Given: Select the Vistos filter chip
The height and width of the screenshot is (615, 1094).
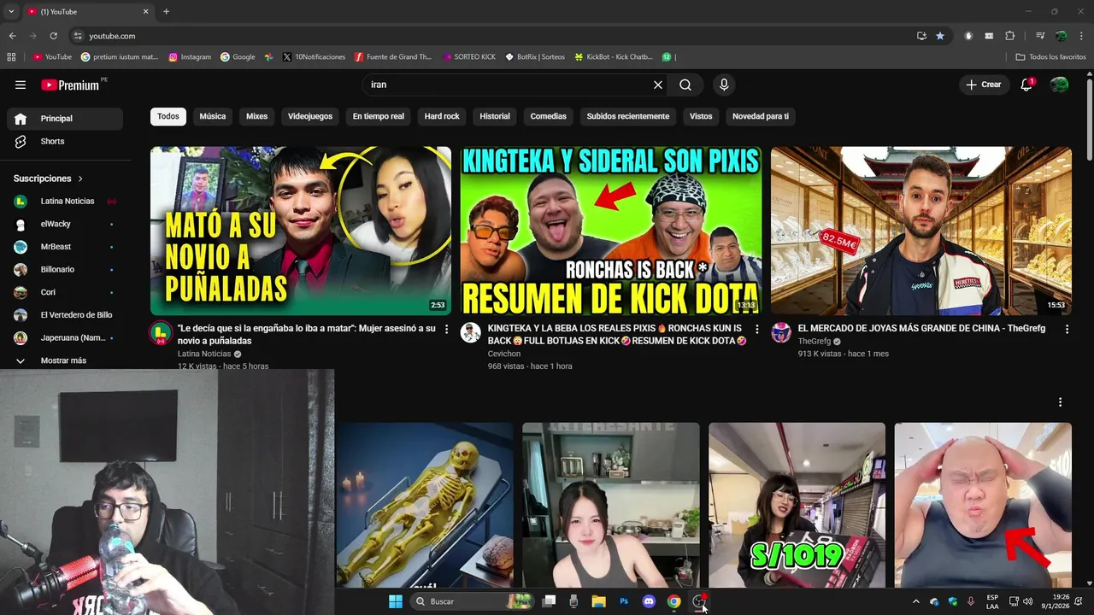Looking at the screenshot, I should pos(701,116).
